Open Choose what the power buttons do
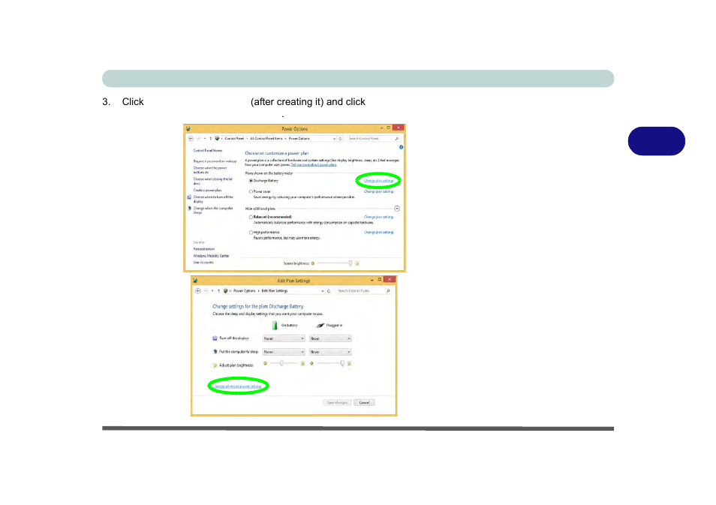The width and height of the screenshot is (716, 505). (x=210, y=170)
